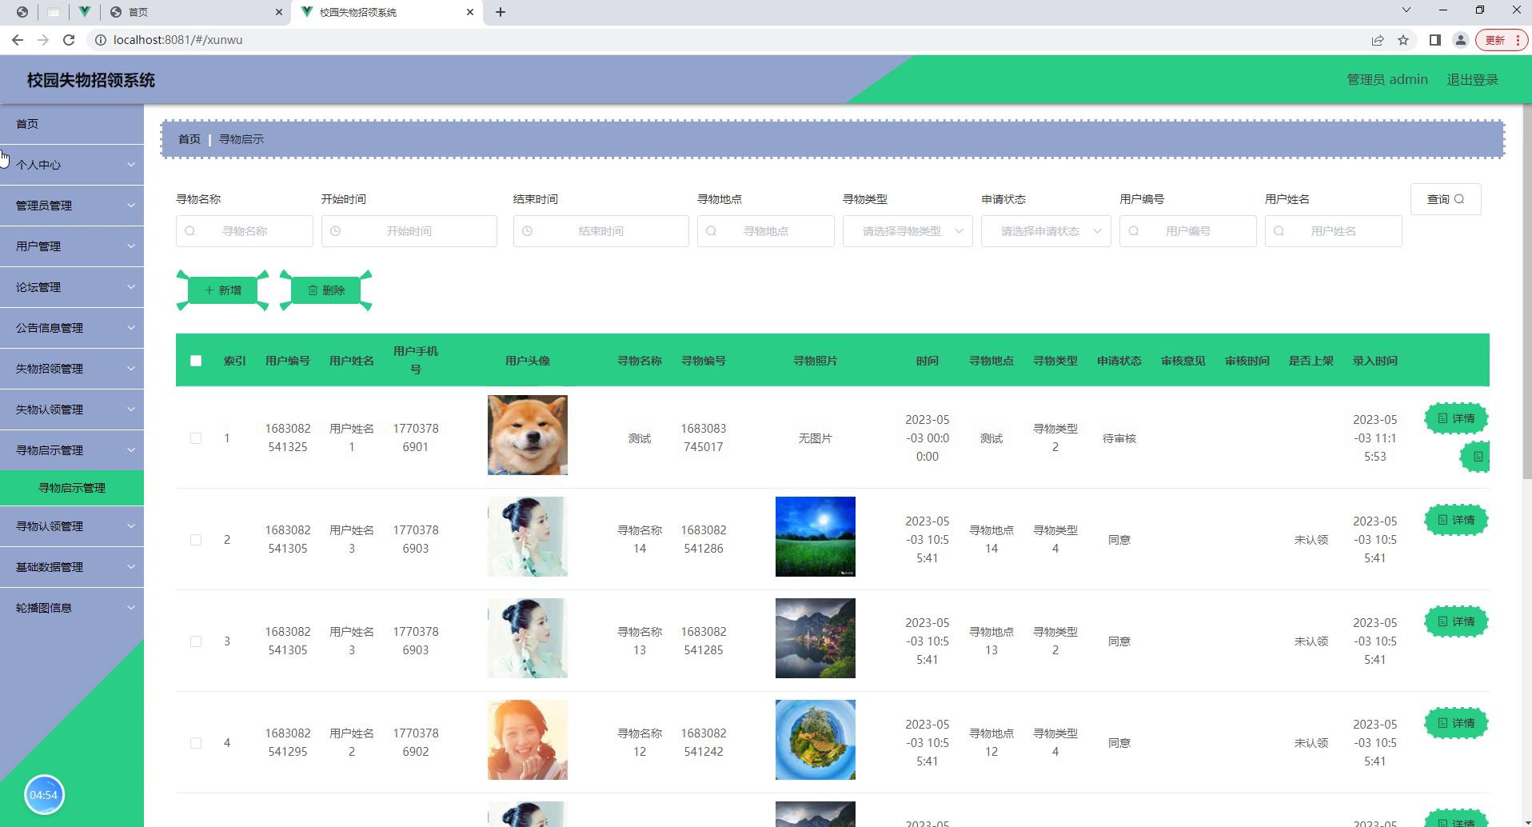Open the 请选择申请状态 dropdown
Viewport: 1532px width, 827px height.
tap(1046, 231)
